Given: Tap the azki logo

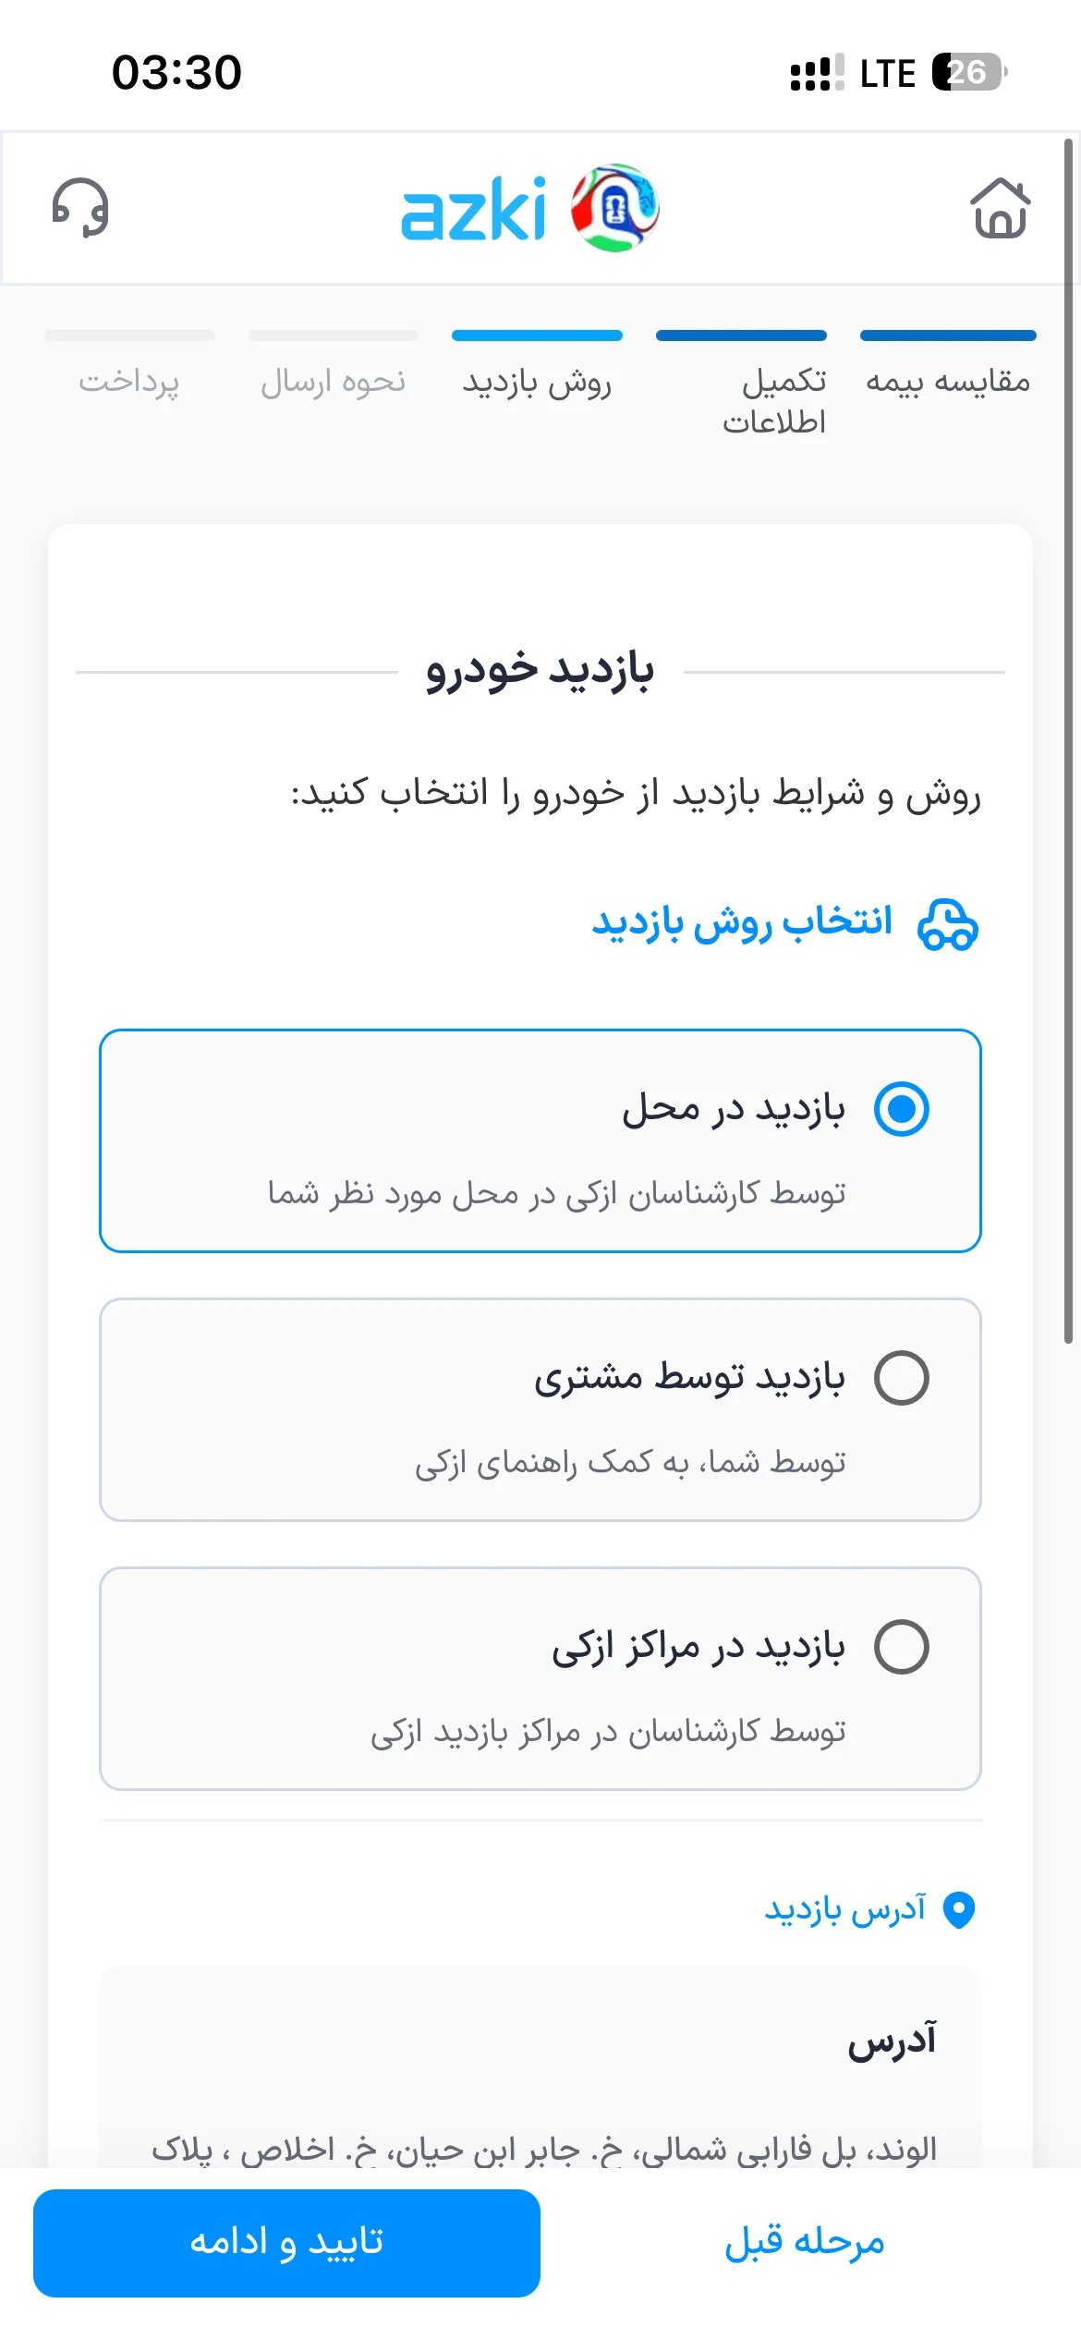Looking at the screenshot, I should coord(529,208).
